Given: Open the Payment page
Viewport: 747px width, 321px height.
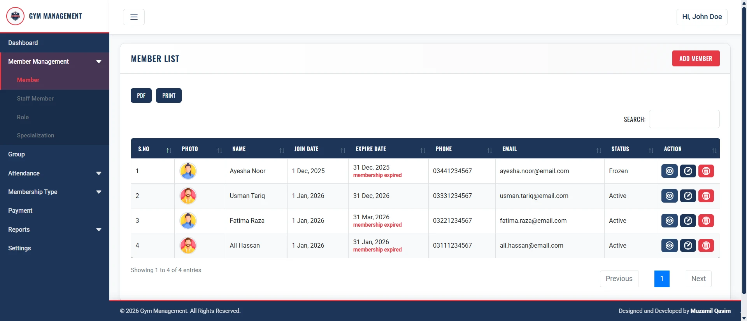Looking at the screenshot, I should click(x=54, y=210).
